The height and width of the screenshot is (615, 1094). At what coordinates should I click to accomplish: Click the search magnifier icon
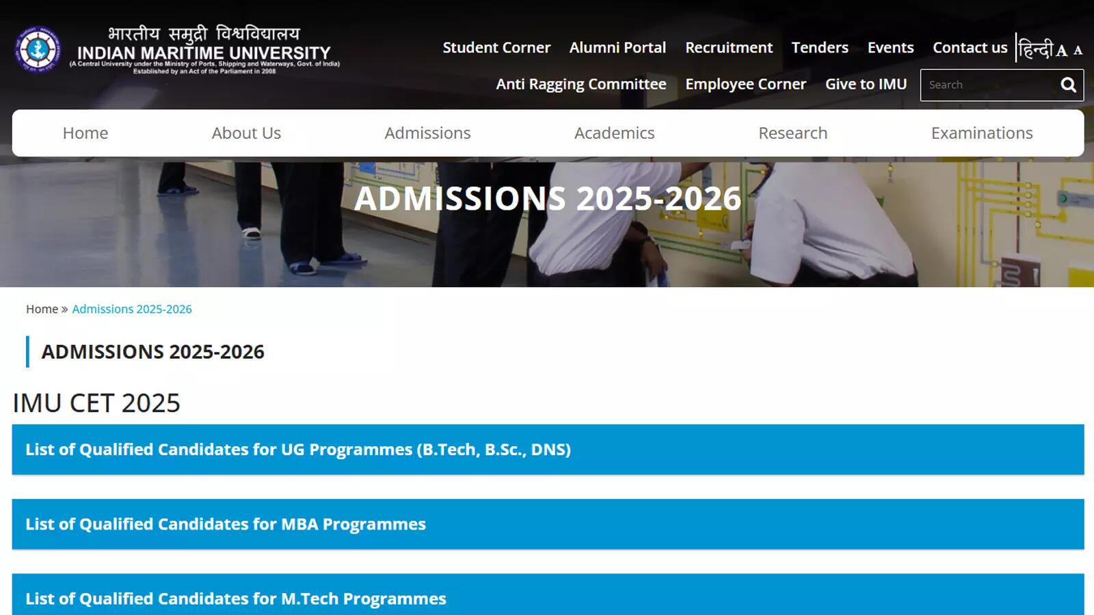[x=1067, y=85]
